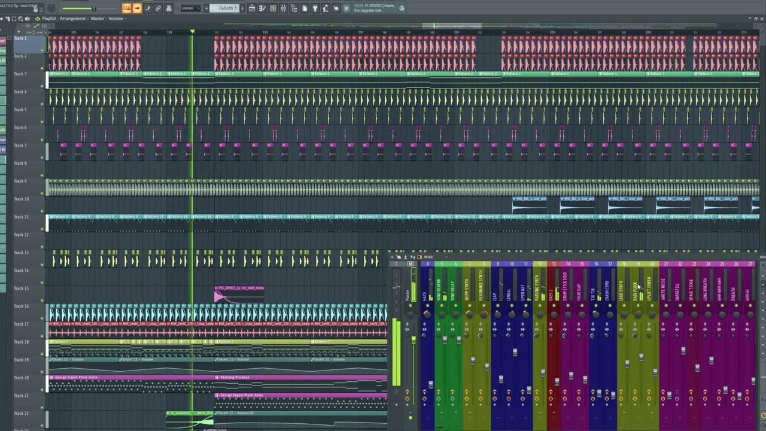This screenshot has height=431, width=766.
Task: Open the Channel rack icon
Action: point(273,8)
